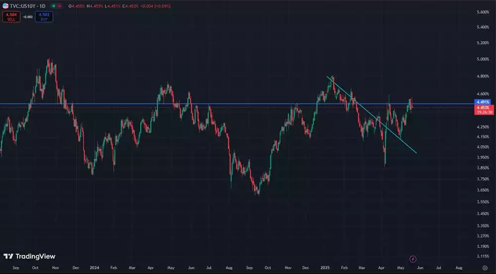The width and height of the screenshot is (496, 274).
Task: Click the SELL 4.504 button
Action: point(11,17)
